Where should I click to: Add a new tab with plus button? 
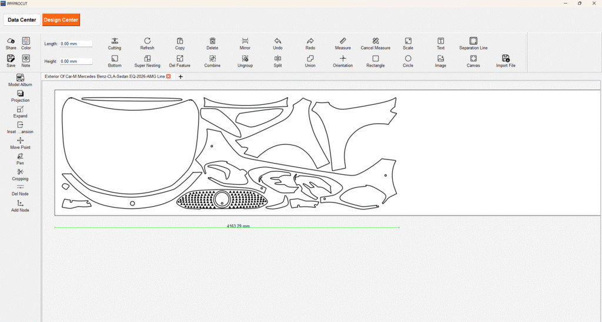pos(180,77)
